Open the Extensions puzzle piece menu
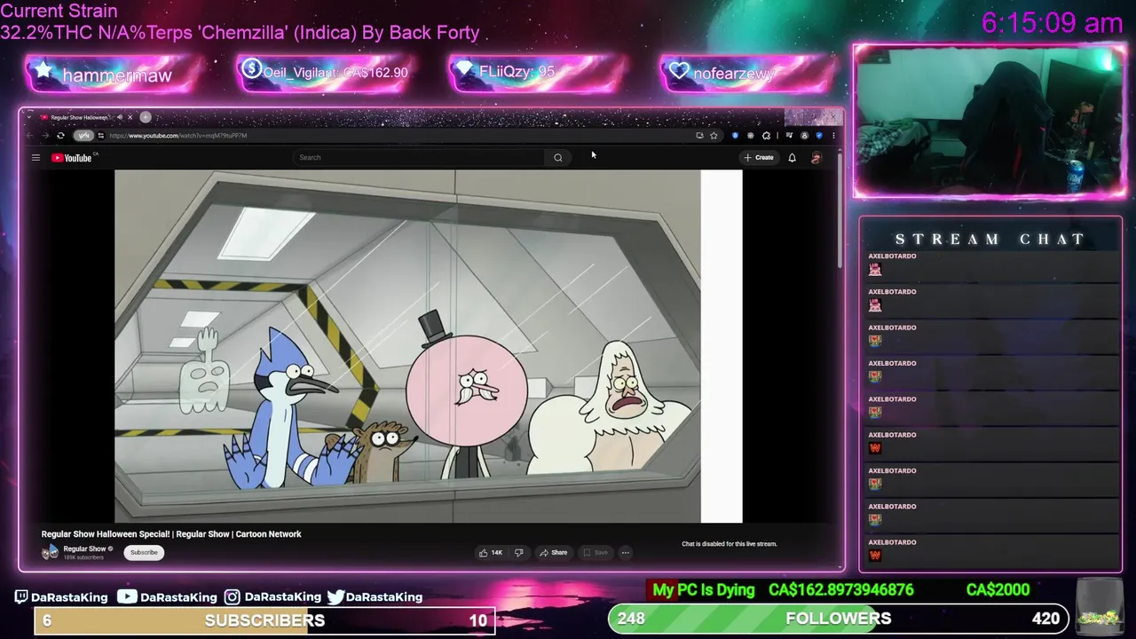The image size is (1136, 639). click(x=766, y=135)
